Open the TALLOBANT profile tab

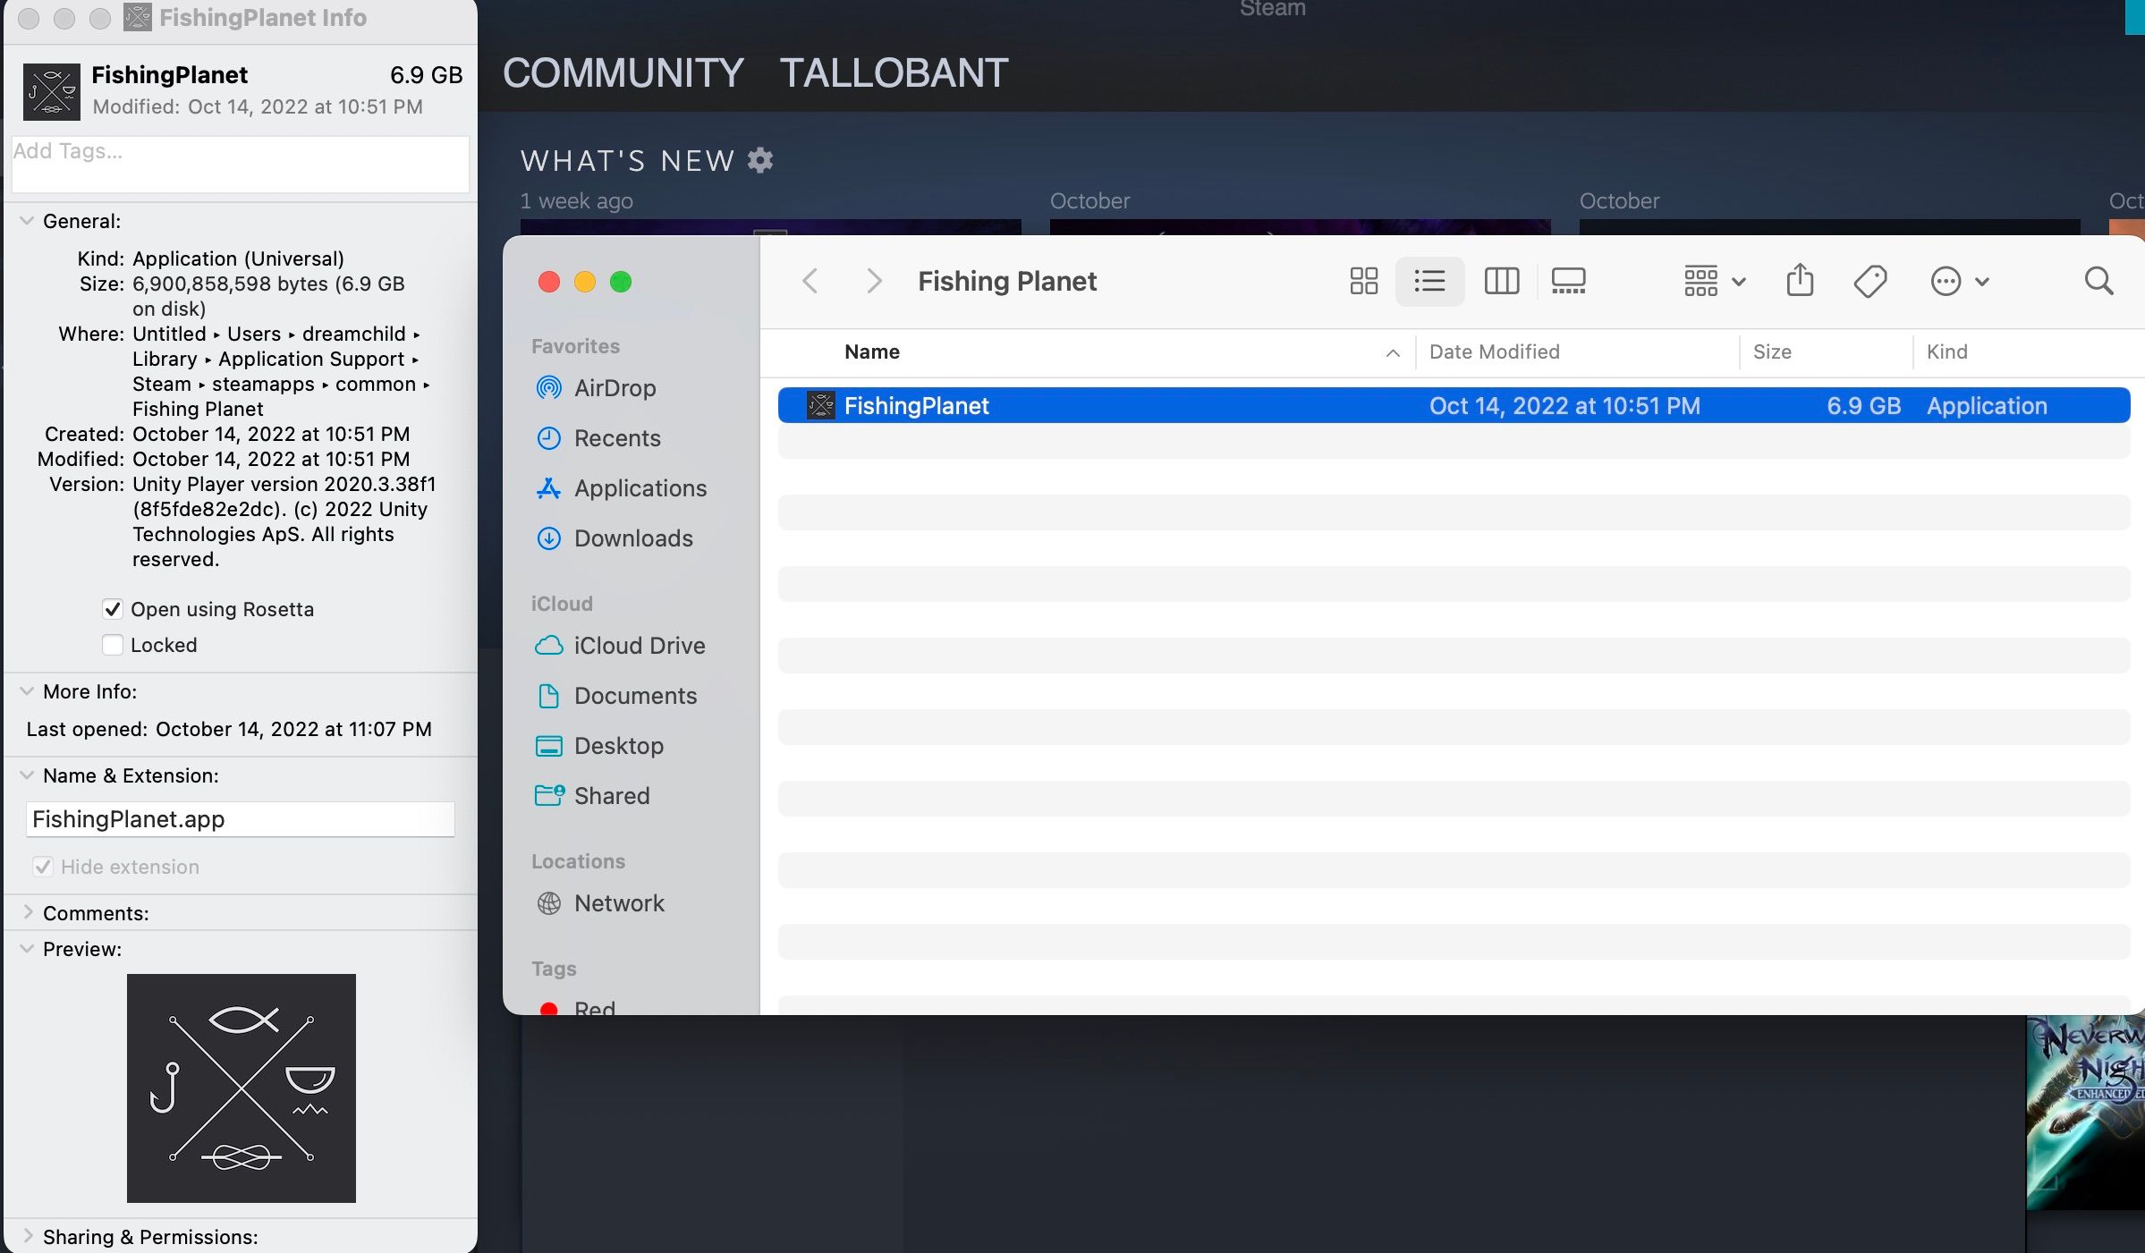pyautogui.click(x=894, y=72)
